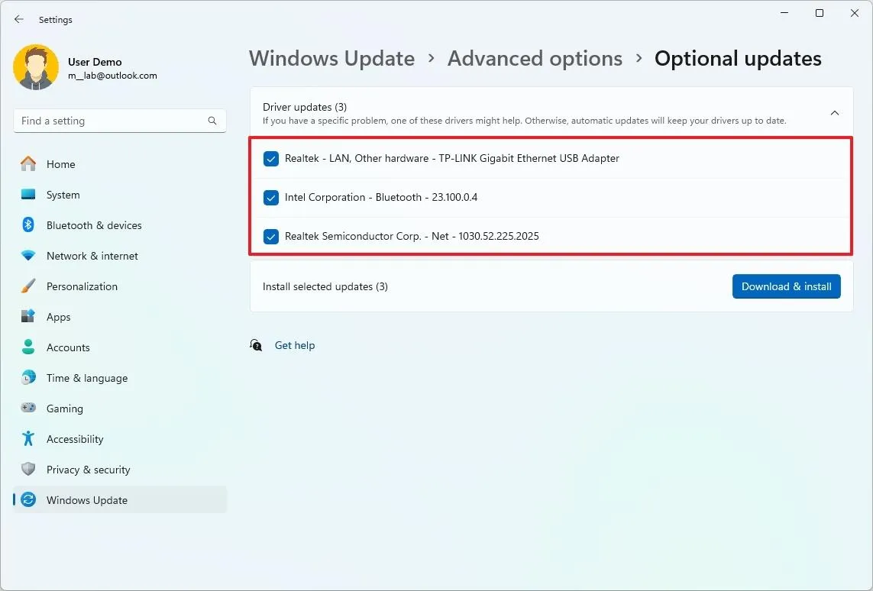This screenshot has height=591, width=873.
Task: Click the Intel Corporation - Bluetooth - 23.100.0.4 text
Action: pos(381,197)
